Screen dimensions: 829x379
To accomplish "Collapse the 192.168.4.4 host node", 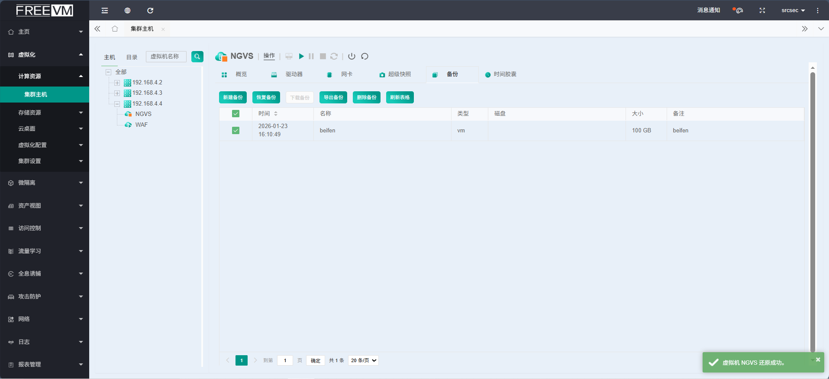I will (x=117, y=104).
